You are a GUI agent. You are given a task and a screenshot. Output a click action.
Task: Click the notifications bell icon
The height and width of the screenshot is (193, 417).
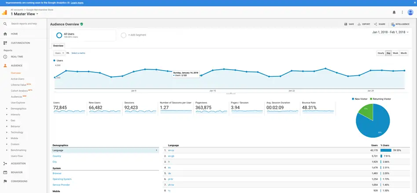394,12
